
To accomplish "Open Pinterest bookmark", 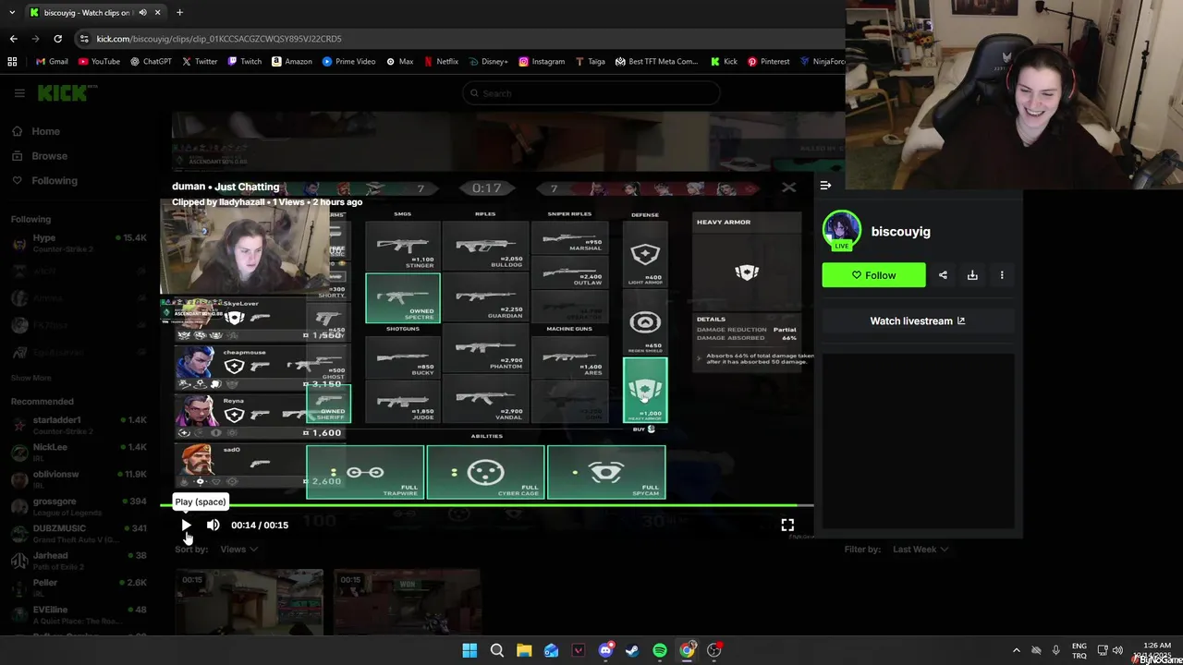I will point(769,62).
